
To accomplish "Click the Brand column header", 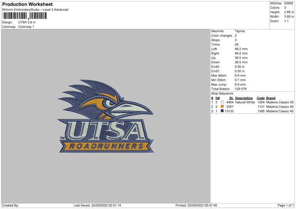I will point(271,98).
